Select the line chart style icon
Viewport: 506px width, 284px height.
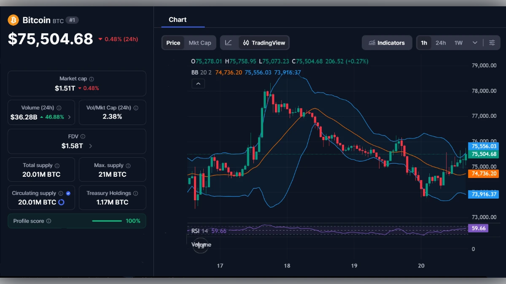[229, 42]
